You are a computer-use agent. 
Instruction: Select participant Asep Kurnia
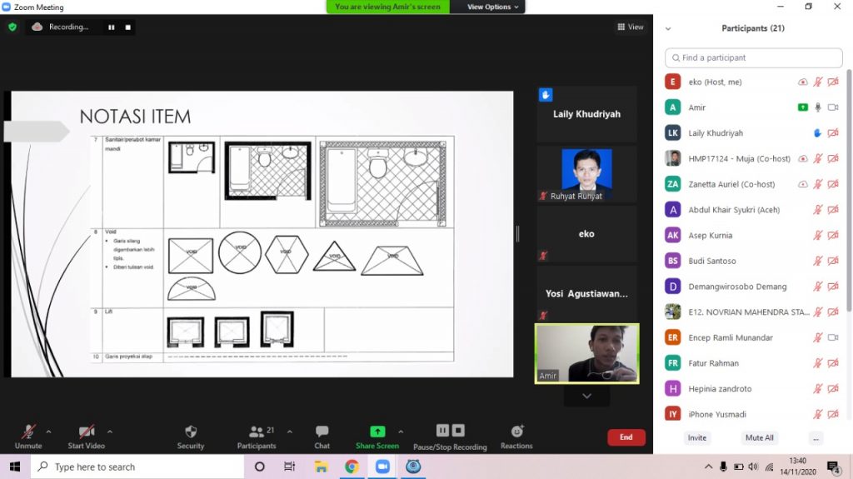pyautogui.click(x=753, y=236)
